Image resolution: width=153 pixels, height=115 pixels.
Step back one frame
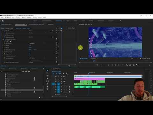[x=112, y=65]
